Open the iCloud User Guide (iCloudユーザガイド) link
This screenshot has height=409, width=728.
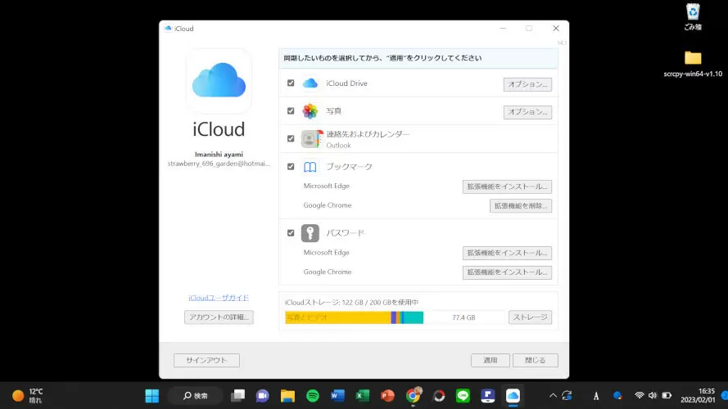(x=219, y=298)
